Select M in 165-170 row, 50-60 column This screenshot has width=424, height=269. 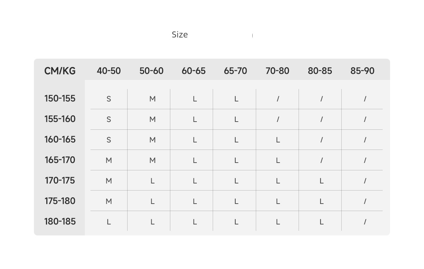click(x=152, y=160)
